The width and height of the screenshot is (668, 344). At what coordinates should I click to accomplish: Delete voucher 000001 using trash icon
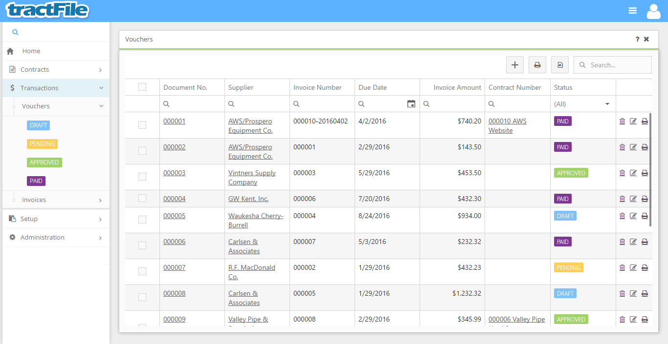tap(622, 121)
